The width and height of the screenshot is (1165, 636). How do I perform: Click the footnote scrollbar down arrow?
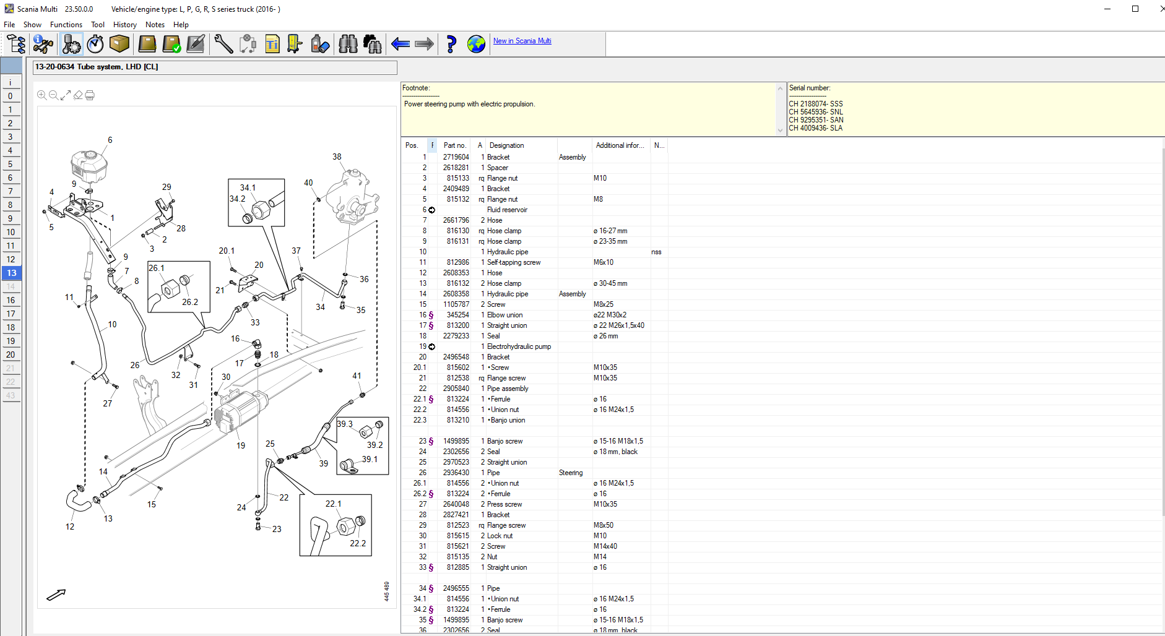coord(780,131)
